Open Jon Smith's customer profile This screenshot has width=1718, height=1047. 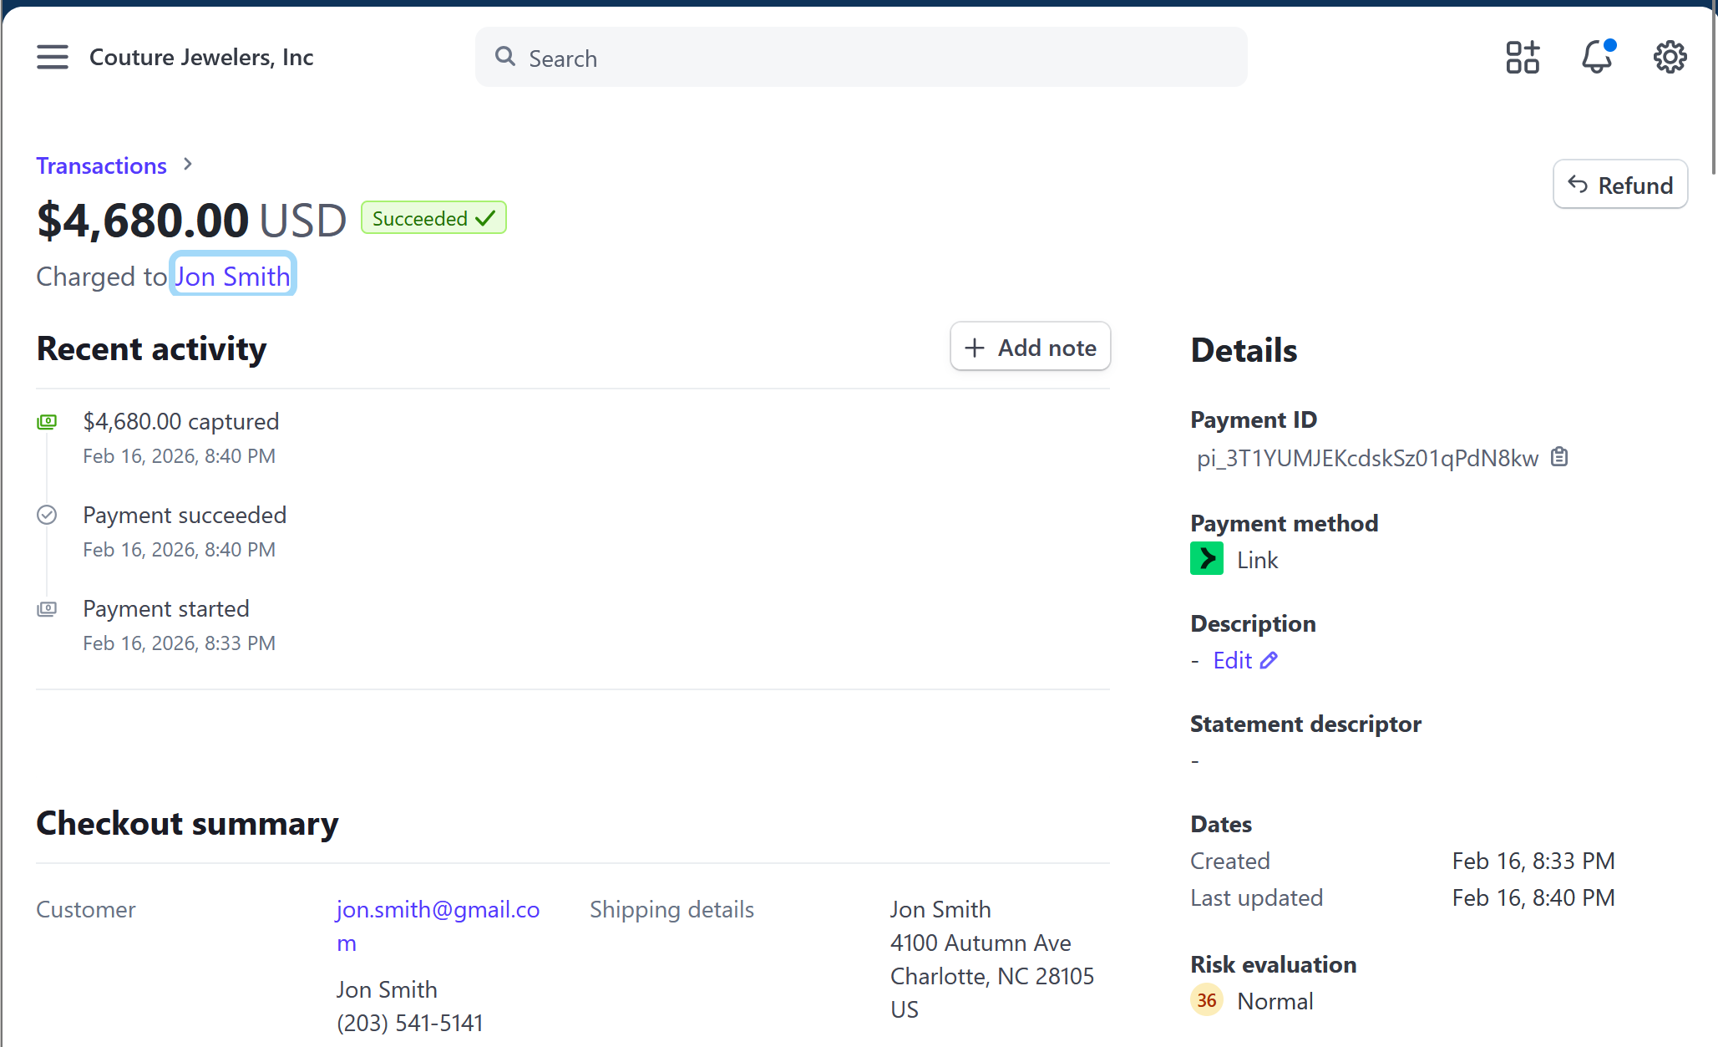pyautogui.click(x=232, y=276)
